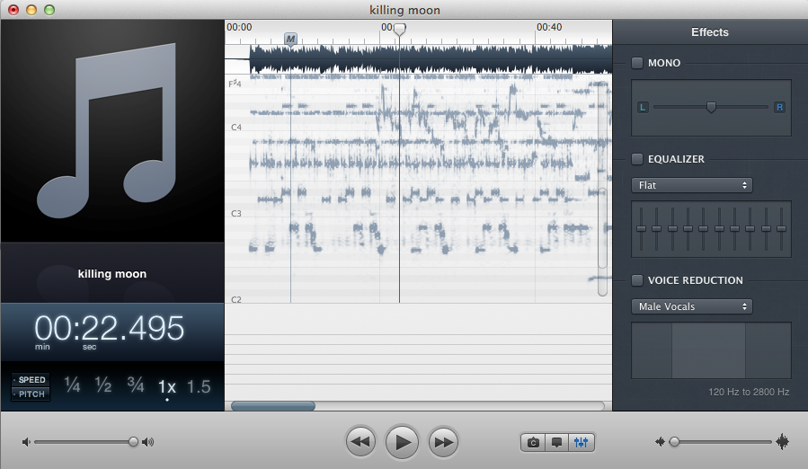Click the large waveform zoom-in icon

coord(782,442)
